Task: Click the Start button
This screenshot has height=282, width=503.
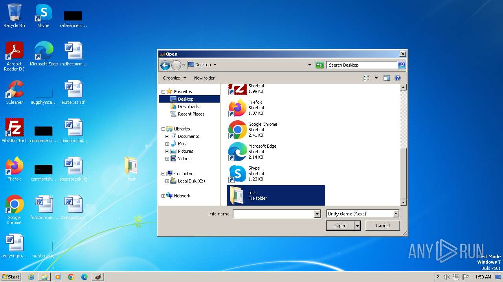Action: tap(11, 277)
